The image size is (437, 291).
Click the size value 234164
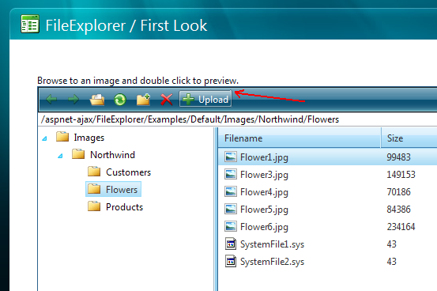(401, 226)
